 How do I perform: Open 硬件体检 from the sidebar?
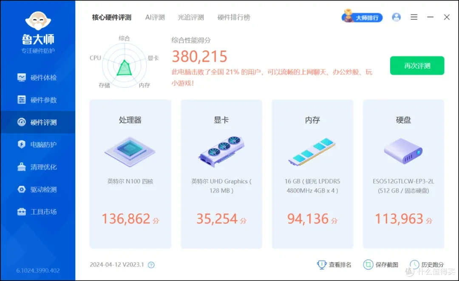(38, 77)
